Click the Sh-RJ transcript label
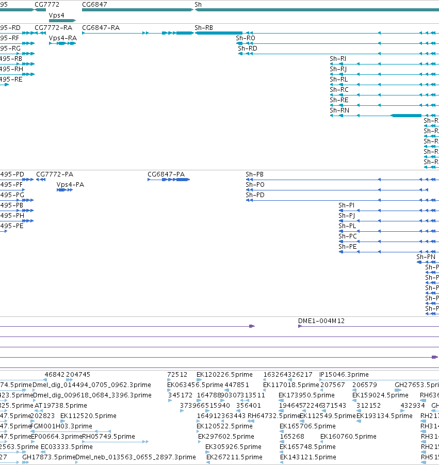Screen dimensions: 439x465 click(x=338, y=69)
